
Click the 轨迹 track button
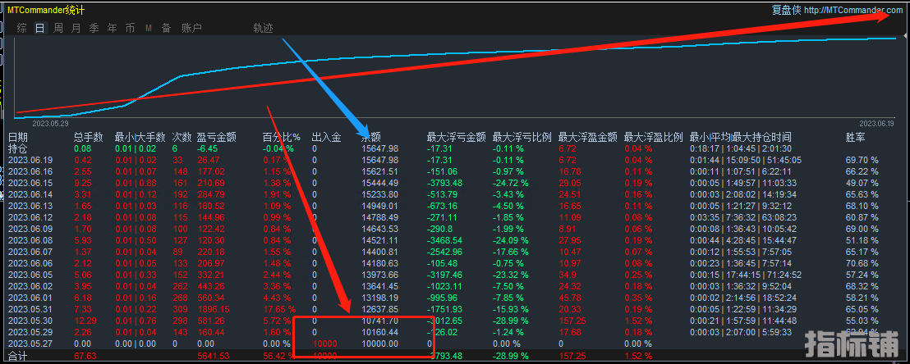tap(263, 28)
